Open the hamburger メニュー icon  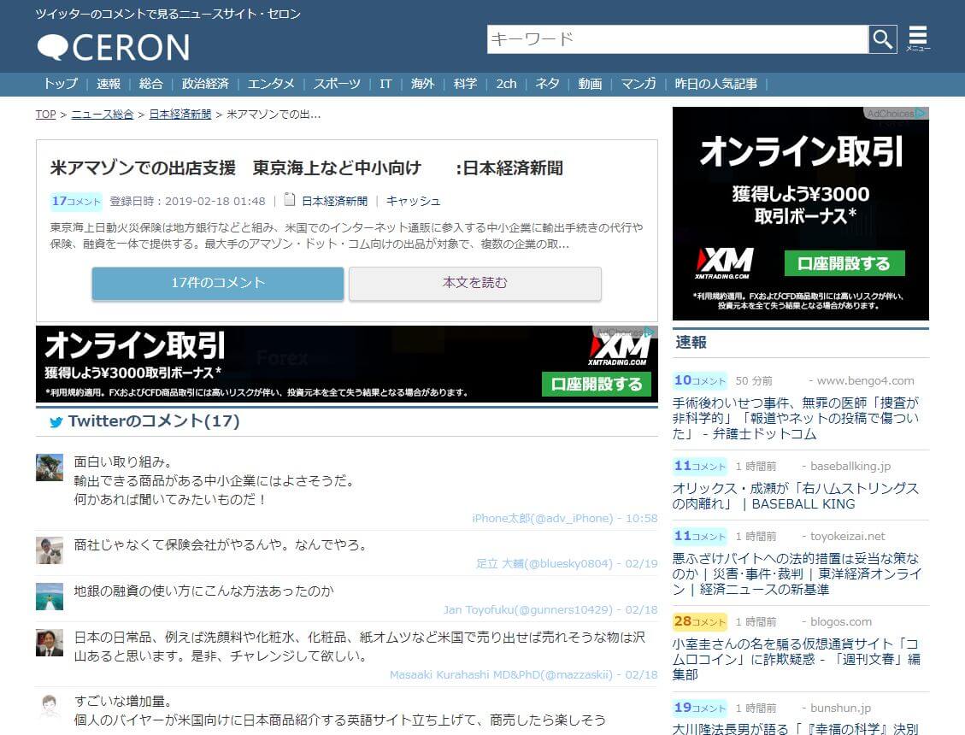coord(918,38)
